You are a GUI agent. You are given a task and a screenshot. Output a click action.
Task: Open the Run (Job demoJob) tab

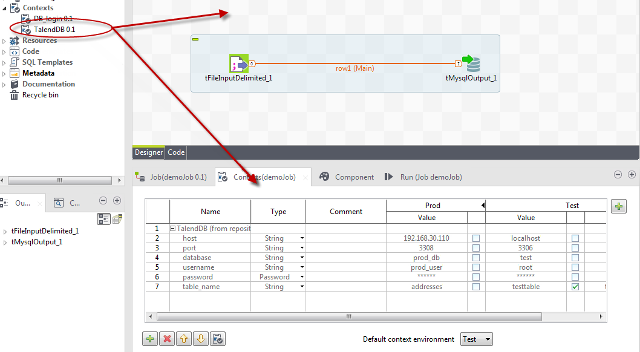pyautogui.click(x=430, y=177)
